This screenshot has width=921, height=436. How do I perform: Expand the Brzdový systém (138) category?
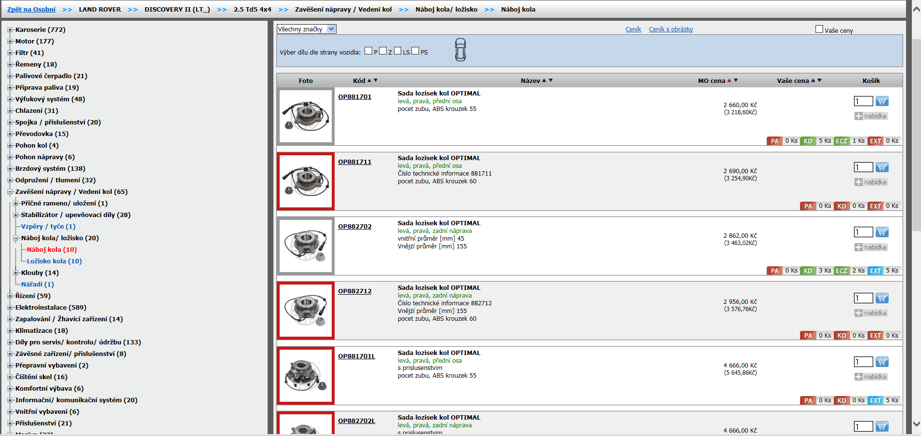pyautogui.click(x=10, y=169)
